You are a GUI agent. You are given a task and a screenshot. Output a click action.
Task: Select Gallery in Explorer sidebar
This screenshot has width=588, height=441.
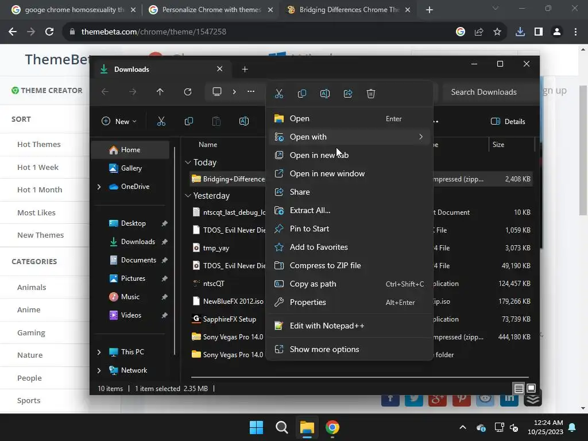(x=130, y=168)
